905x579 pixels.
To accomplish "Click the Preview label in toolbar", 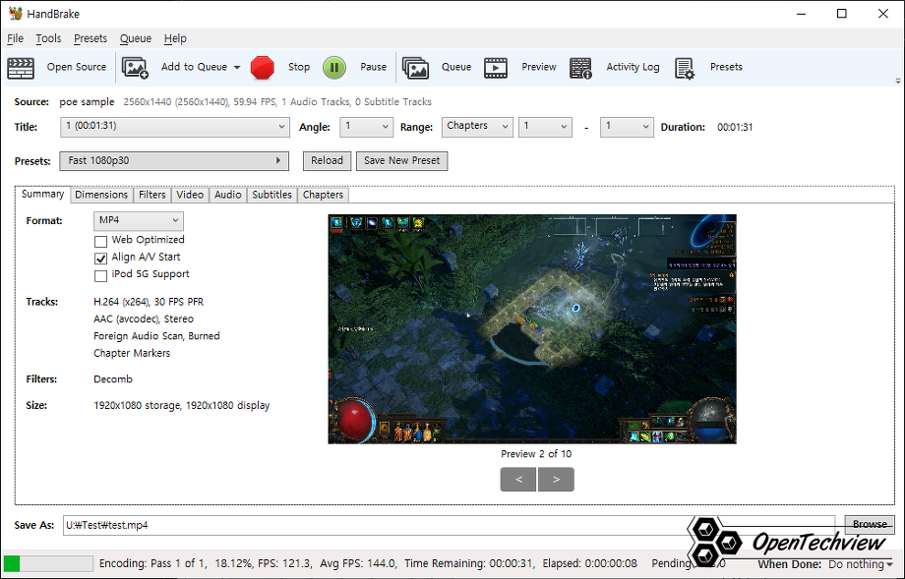I will click(x=539, y=67).
